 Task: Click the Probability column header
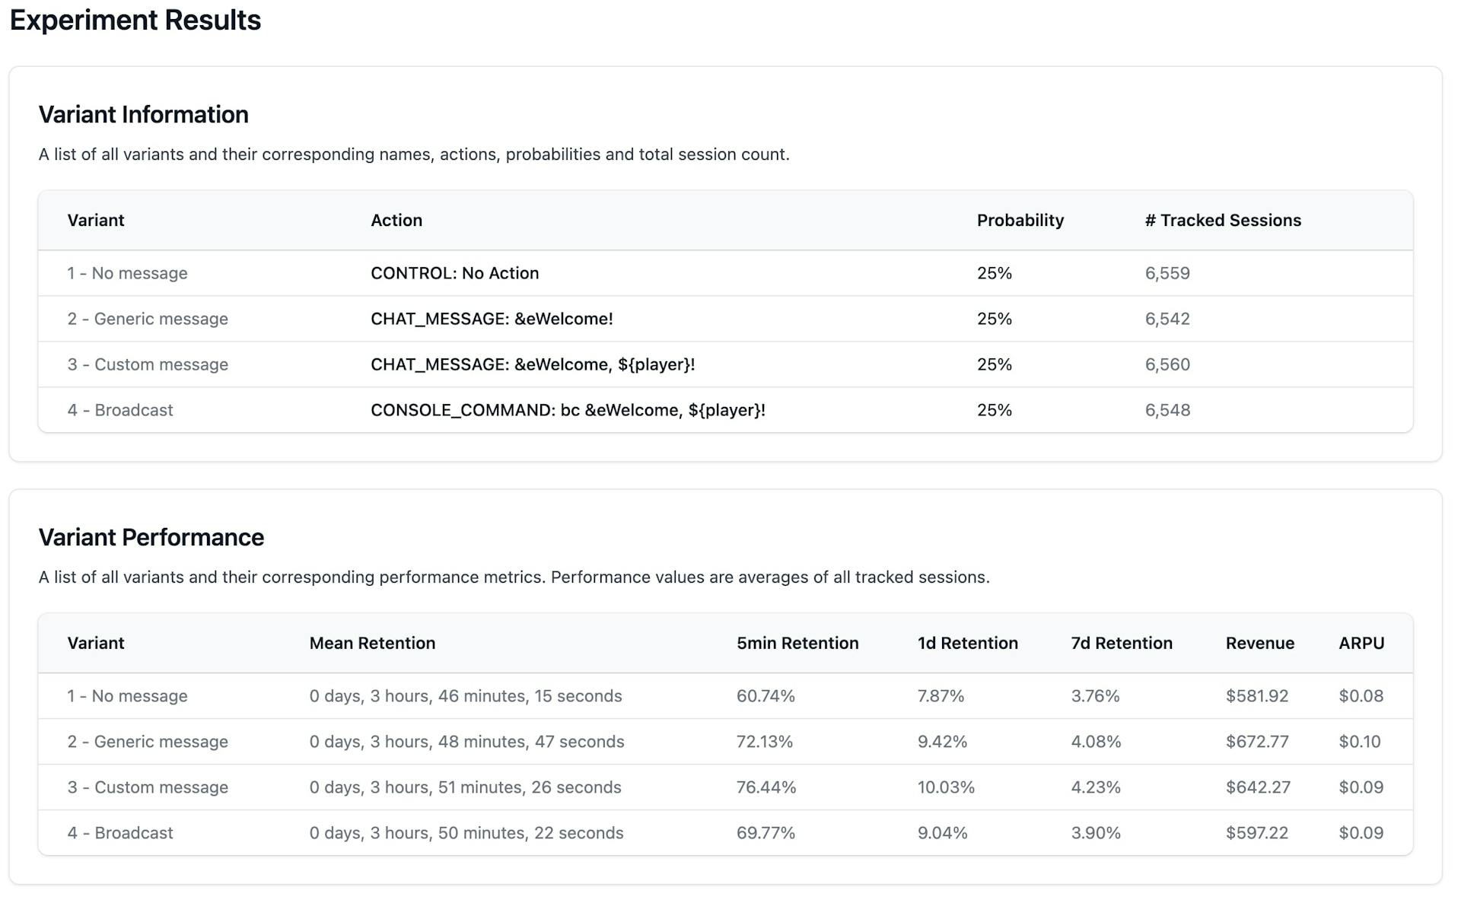(1020, 221)
